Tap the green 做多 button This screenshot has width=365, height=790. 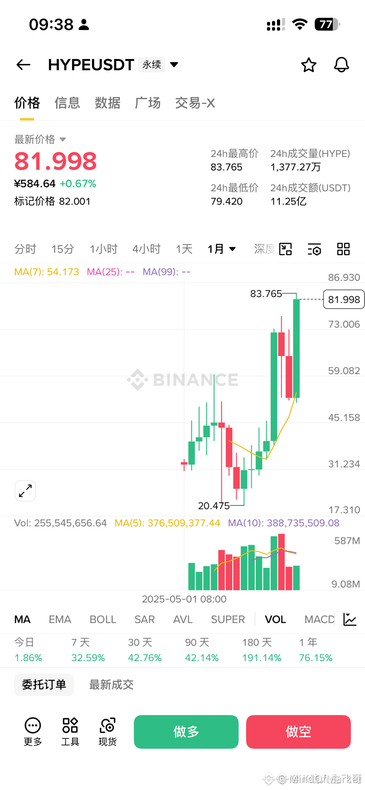pyautogui.click(x=186, y=732)
